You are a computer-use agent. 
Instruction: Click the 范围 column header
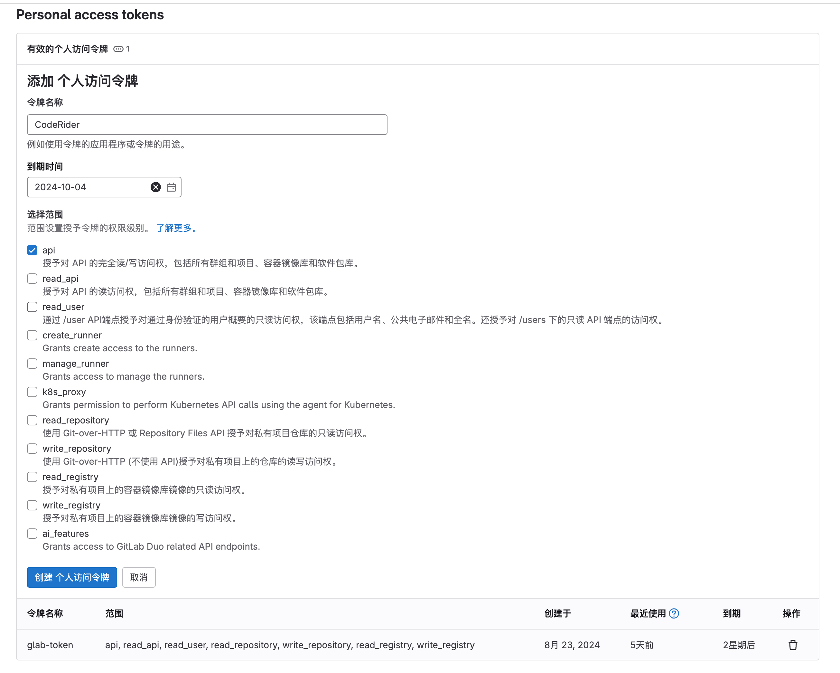coord(114,613)
